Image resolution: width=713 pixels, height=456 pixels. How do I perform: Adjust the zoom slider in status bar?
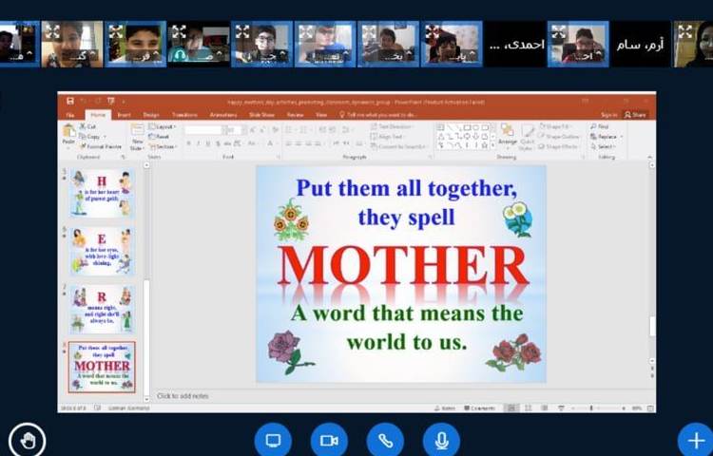(591, 408)
